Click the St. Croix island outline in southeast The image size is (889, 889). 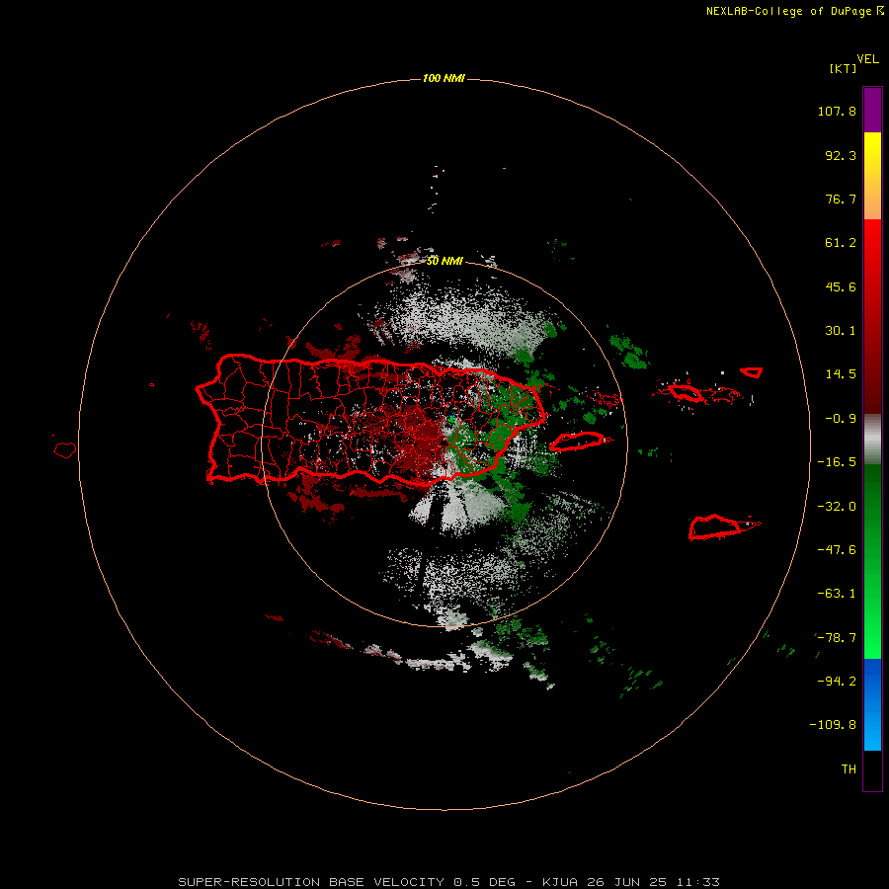click(717, 527)
